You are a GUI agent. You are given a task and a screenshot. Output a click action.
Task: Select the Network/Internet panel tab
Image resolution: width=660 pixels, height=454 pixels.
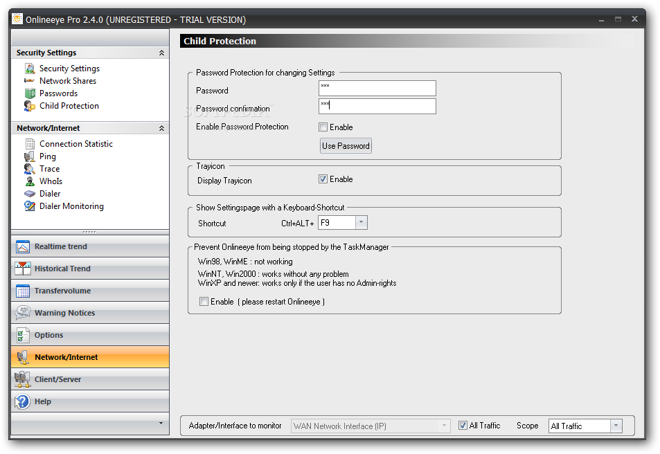coord(90,357)
